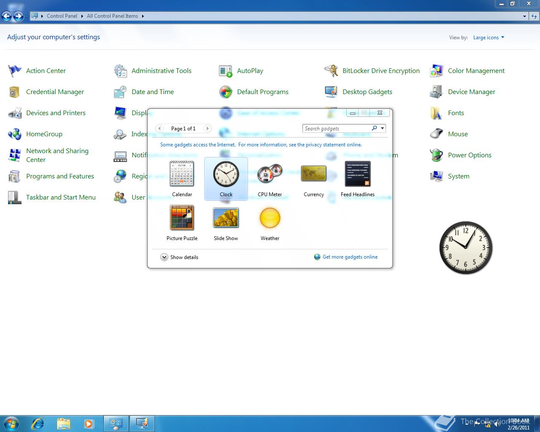Open the recent pages dropdown arrow
This screenshot has width=540, height=432.
point(27,16)
